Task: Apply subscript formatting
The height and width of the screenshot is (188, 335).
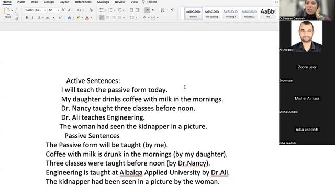Action: tap(54, 18)
